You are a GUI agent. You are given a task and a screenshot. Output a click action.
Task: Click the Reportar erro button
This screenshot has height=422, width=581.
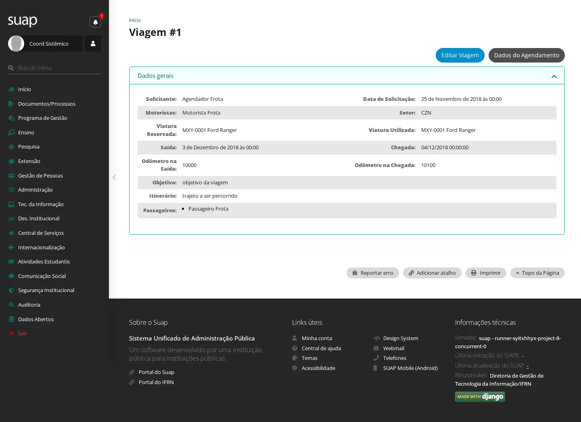(x=373, y=273)
